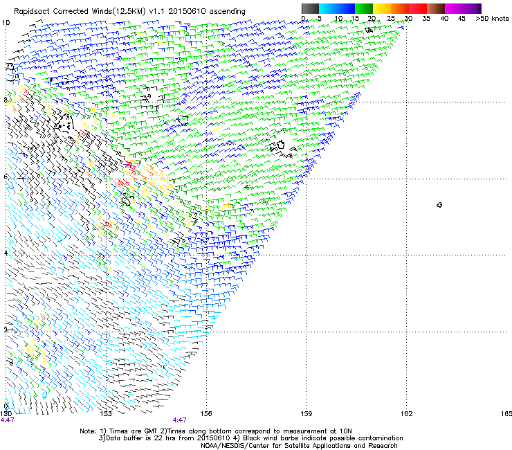Screen dimensions: 512x450
Task: Click the gray 0-5 knots legend swatch
Action: [x=310, y=8]
